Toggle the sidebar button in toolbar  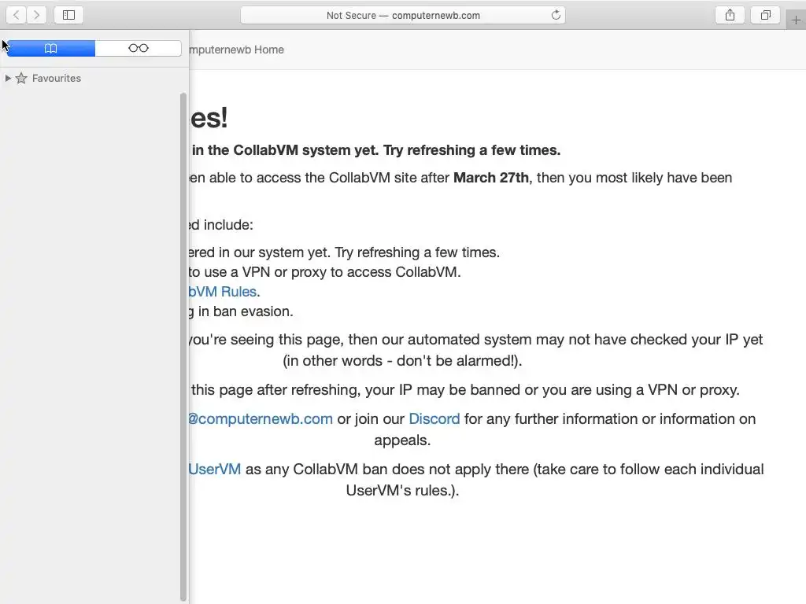coord(69,15)
